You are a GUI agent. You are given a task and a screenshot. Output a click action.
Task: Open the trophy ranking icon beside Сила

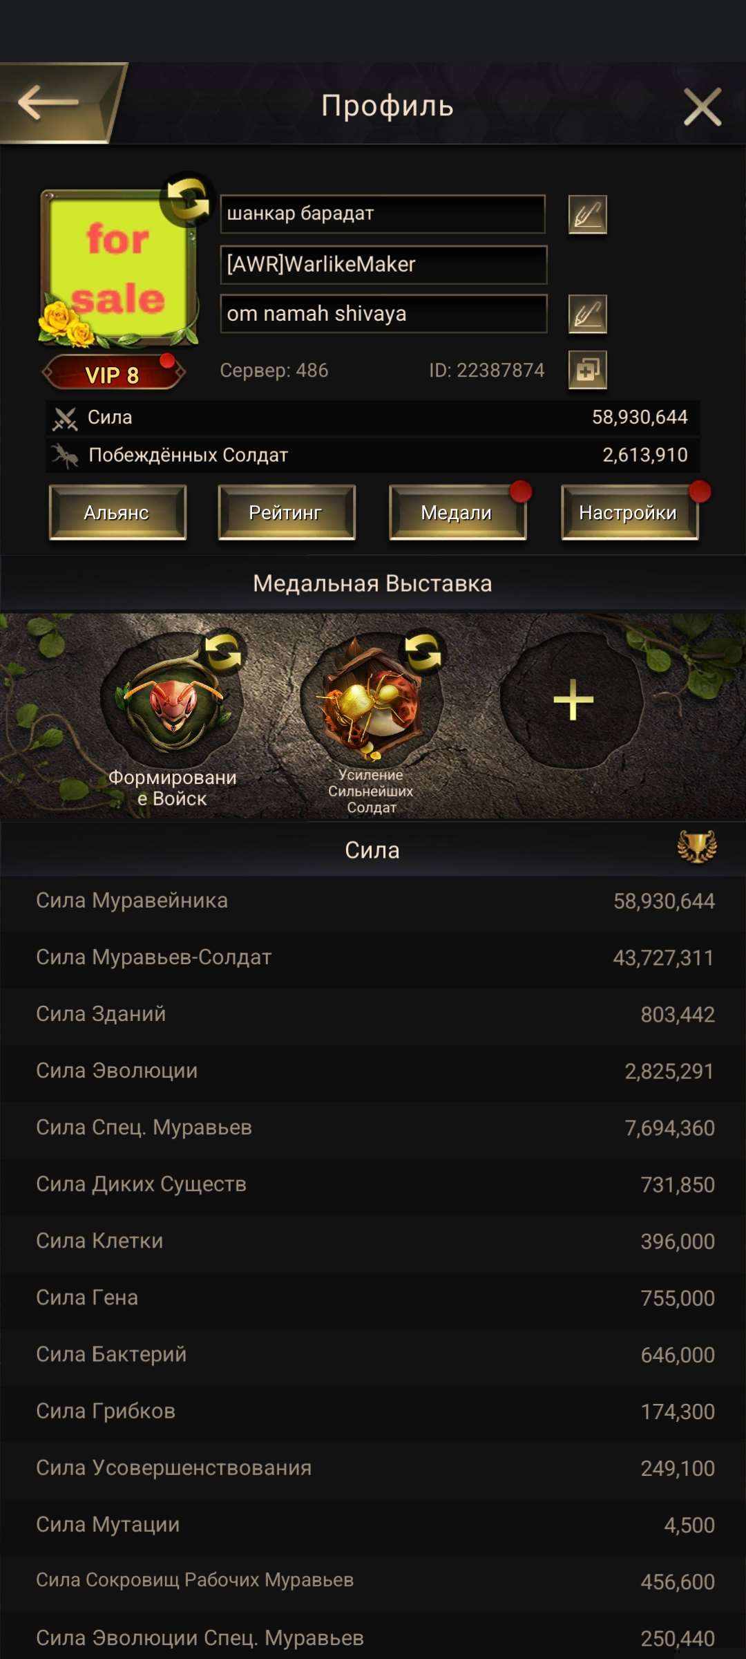click(697, 847)
